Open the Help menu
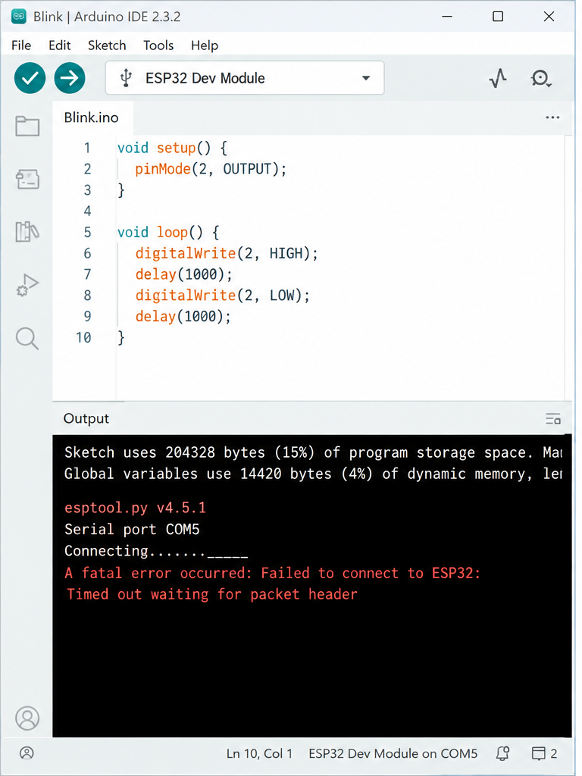The image size is (582, 776). 205,45
